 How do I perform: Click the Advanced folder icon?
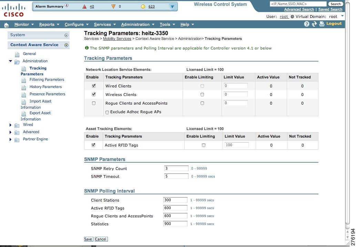tap(17, 132)
